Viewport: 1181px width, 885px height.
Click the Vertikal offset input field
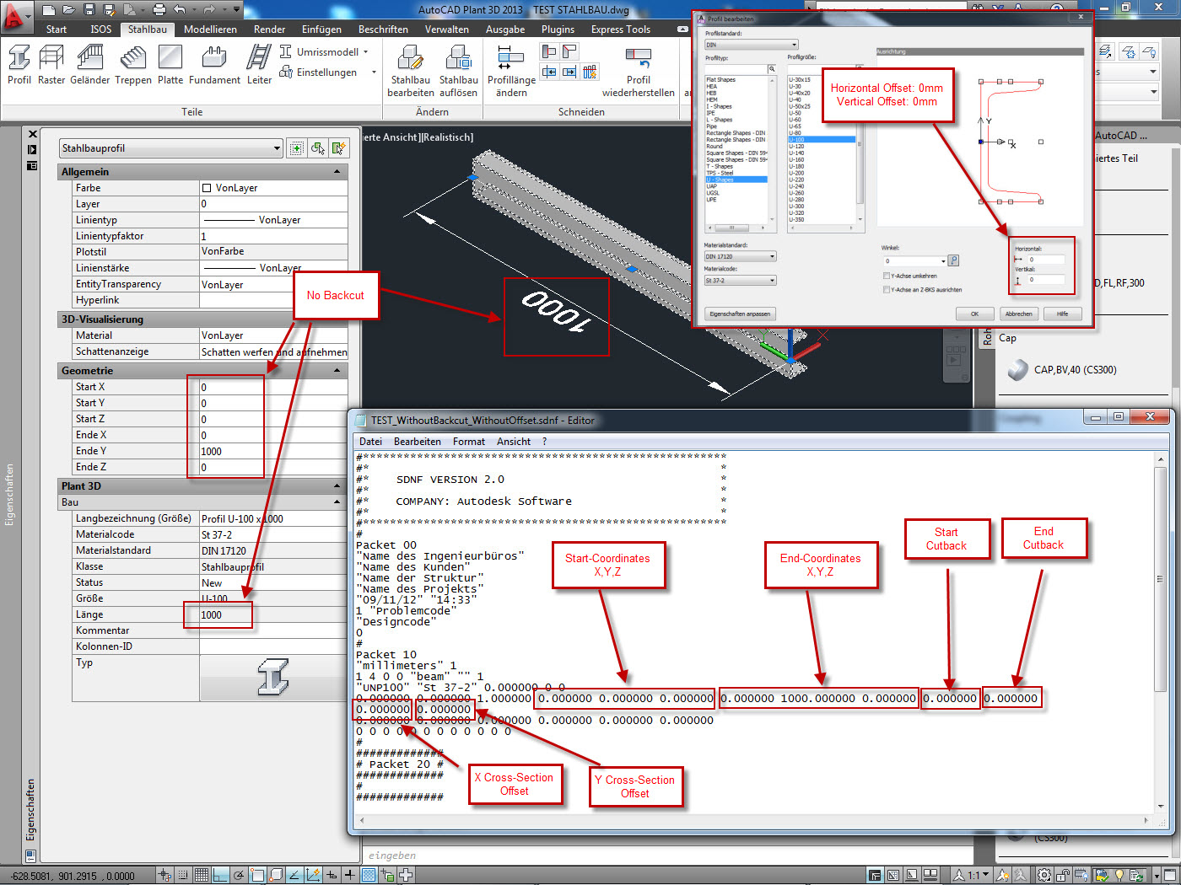tap(1044, 280)
